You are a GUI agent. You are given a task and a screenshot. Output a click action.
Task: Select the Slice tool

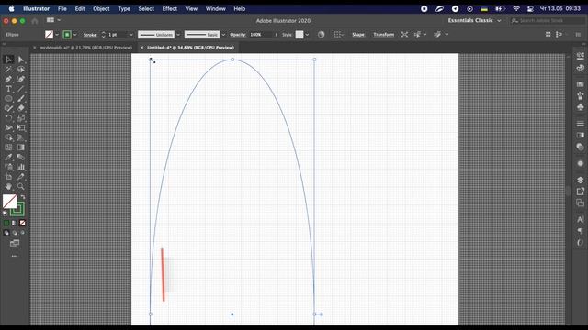[x=21, y=177]
